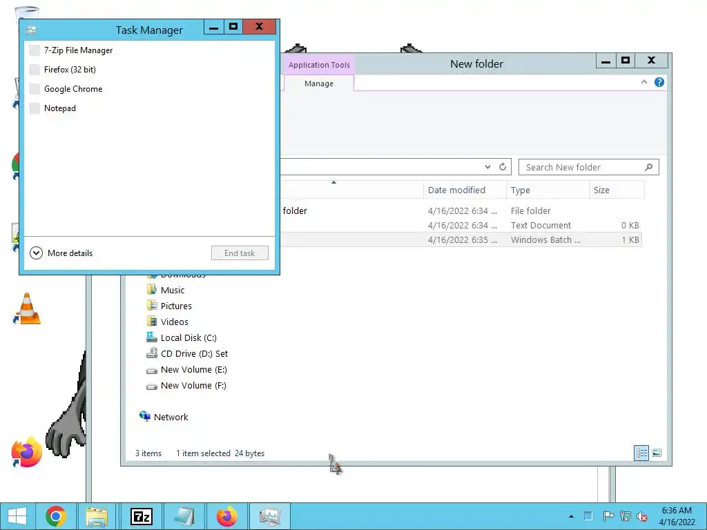Open muted volume icon in tray
This screenshot has width=707, height=530.
(641, 516)
